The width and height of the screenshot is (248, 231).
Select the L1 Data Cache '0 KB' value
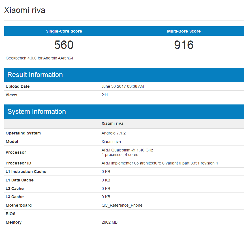coord(106,180)
